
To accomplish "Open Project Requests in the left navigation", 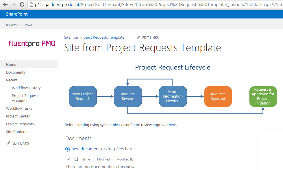I will (20, 124).
